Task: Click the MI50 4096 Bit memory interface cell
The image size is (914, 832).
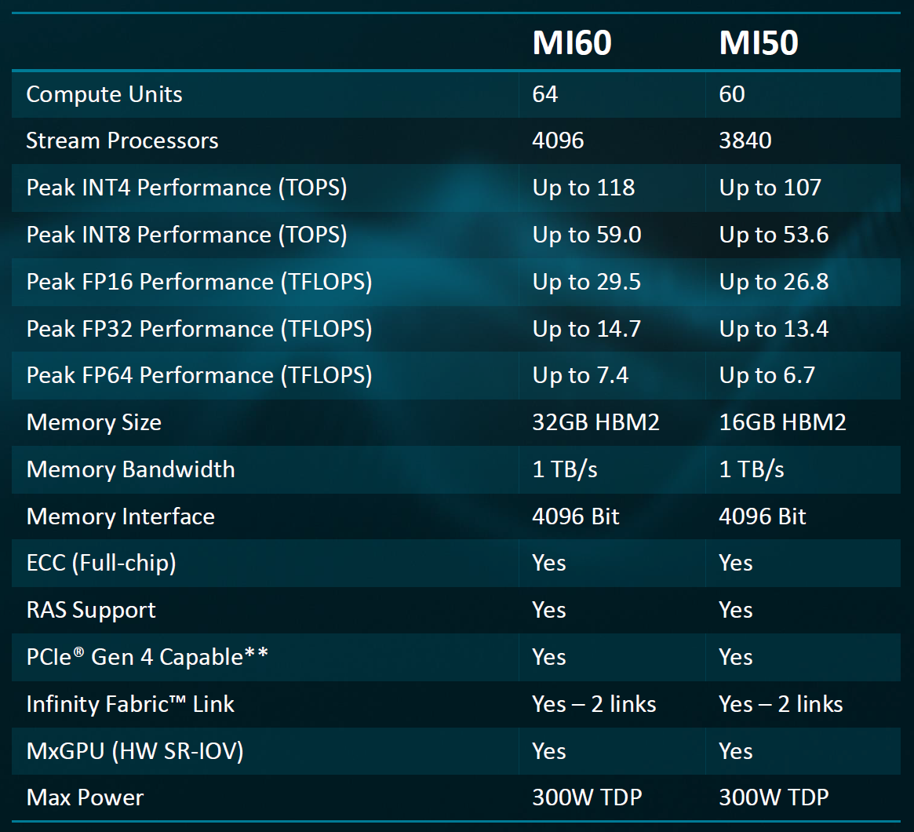Action: [x=763, y=516]
